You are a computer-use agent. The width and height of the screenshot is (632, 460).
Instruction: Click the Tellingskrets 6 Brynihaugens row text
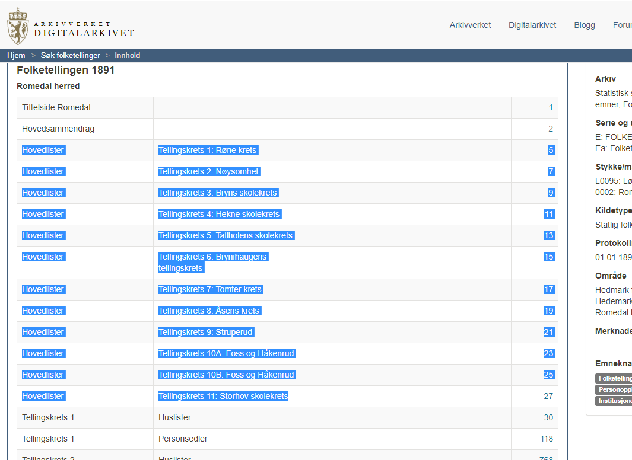tap(212, 262)
